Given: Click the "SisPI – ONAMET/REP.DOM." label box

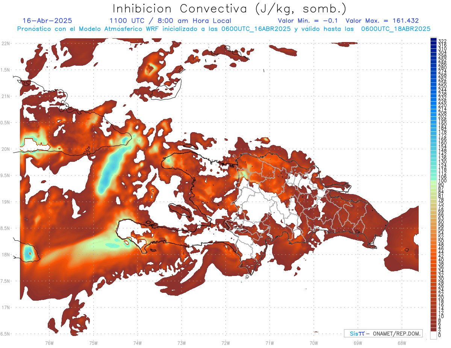Looking at the screenshot, I should pyautogui.click(x=383, y=333).
